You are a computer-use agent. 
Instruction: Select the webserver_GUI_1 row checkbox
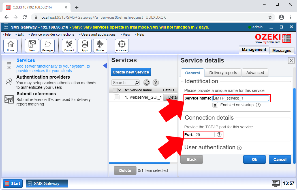coord(116,97)
